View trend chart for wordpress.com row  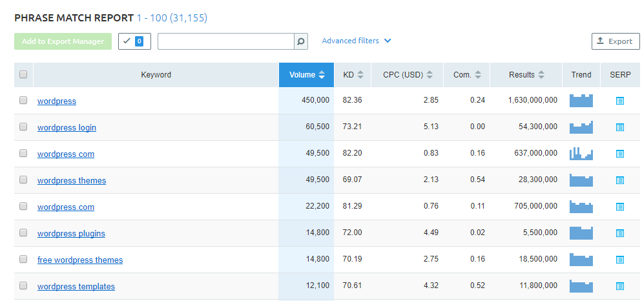click(581, 207)
